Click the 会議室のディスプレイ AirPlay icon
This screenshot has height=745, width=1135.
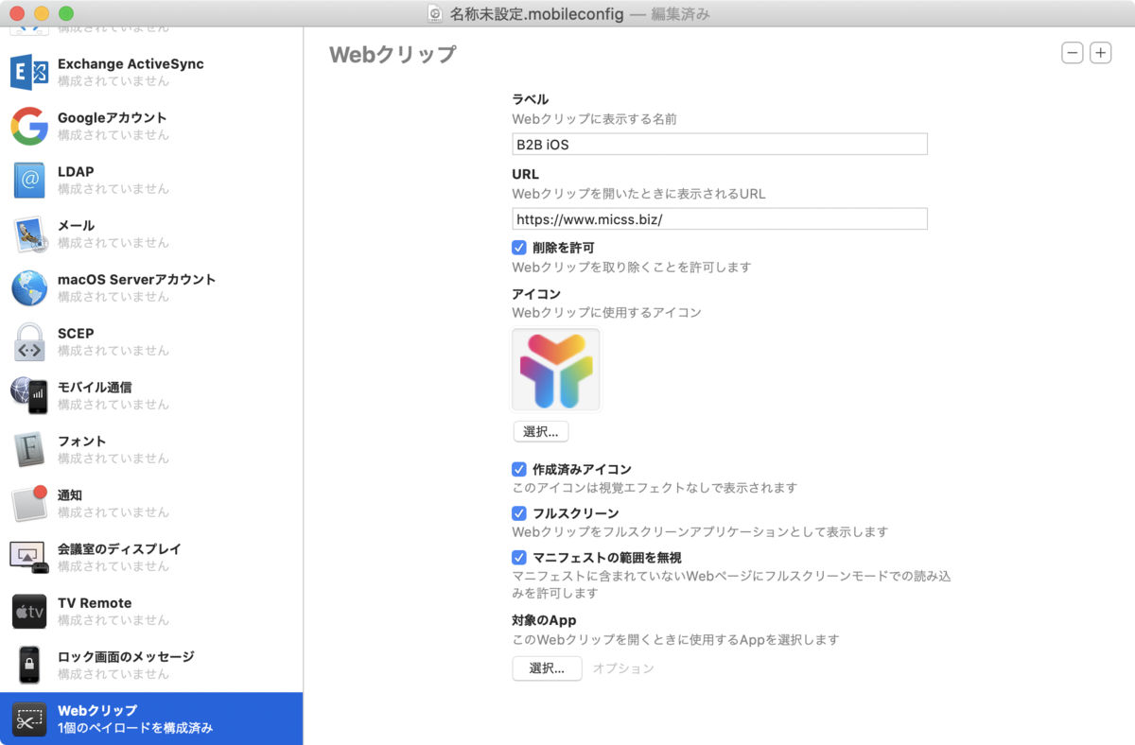[x=29, y=557]
